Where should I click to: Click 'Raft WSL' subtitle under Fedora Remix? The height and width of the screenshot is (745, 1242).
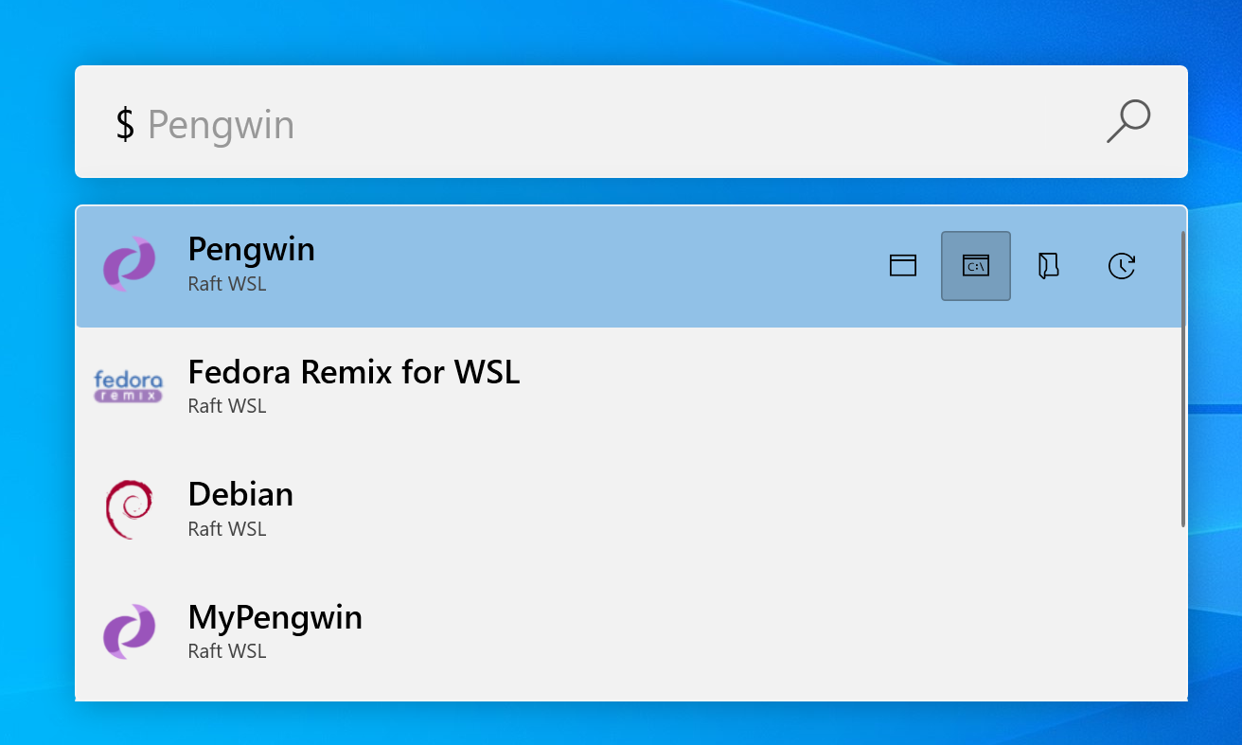(227, 406)
